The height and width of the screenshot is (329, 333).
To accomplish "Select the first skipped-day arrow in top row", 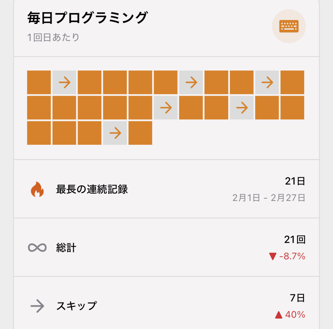I will [x=64, y=82].
